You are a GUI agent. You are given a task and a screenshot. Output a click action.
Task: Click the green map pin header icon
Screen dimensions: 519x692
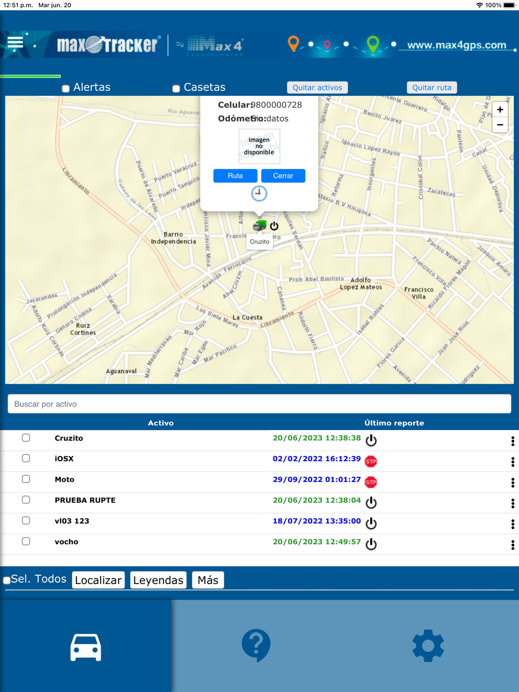(x=373, y=45)
